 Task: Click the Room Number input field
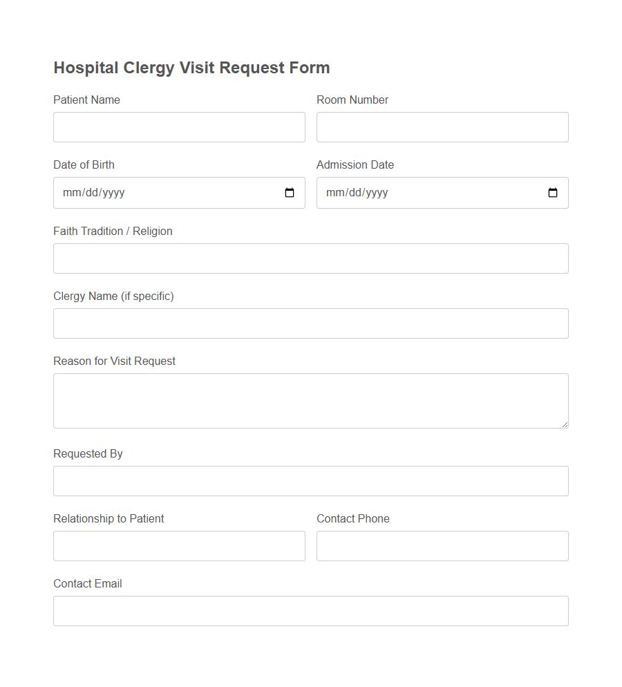click(442, 127)
